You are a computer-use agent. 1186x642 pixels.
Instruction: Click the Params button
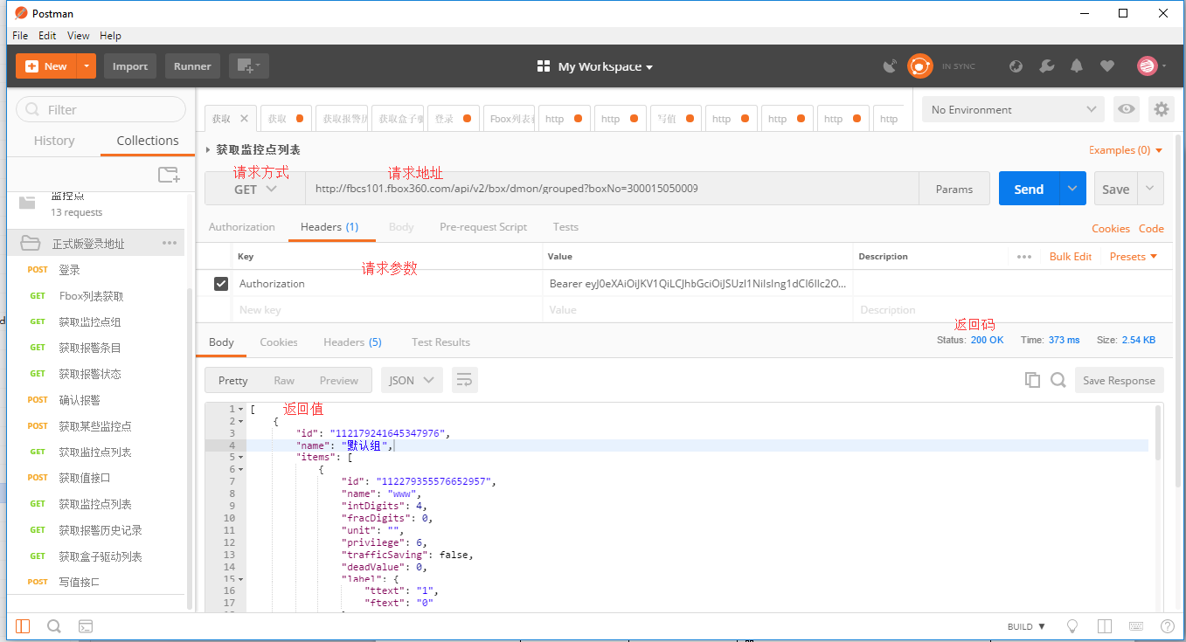[x=954, y=189]
